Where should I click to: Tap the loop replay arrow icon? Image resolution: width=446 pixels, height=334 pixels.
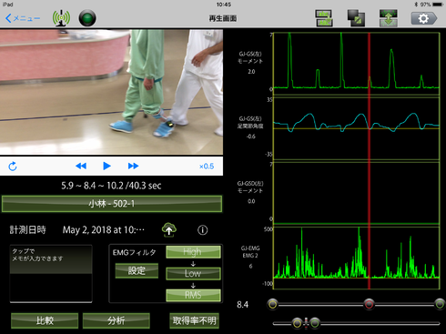click(13, 167)
